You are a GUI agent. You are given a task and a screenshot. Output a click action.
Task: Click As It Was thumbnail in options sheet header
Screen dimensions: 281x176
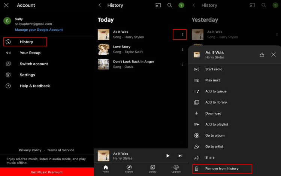pos(197,55)
